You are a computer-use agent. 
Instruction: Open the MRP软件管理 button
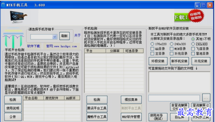(x=131, y=117)
